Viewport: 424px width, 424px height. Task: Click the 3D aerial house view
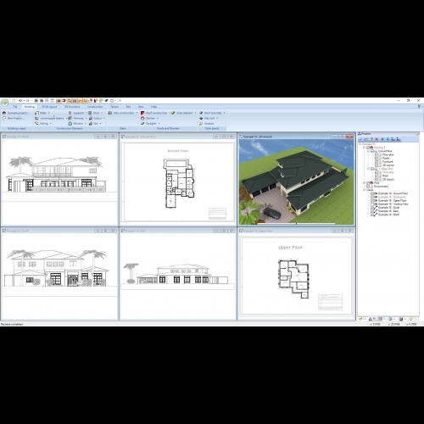(x=296, y=181)
